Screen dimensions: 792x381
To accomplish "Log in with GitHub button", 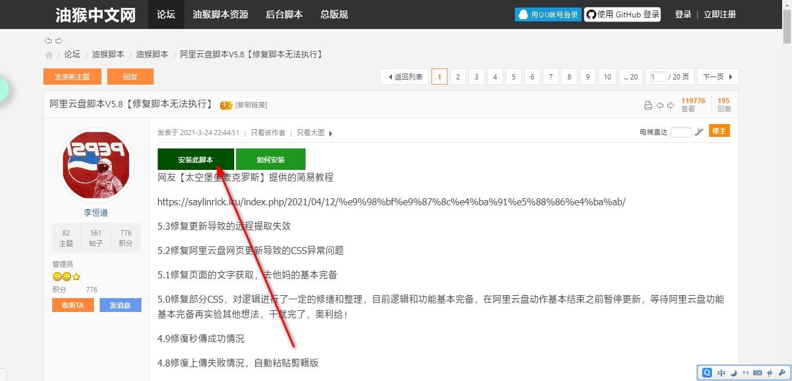I will 622,14.
